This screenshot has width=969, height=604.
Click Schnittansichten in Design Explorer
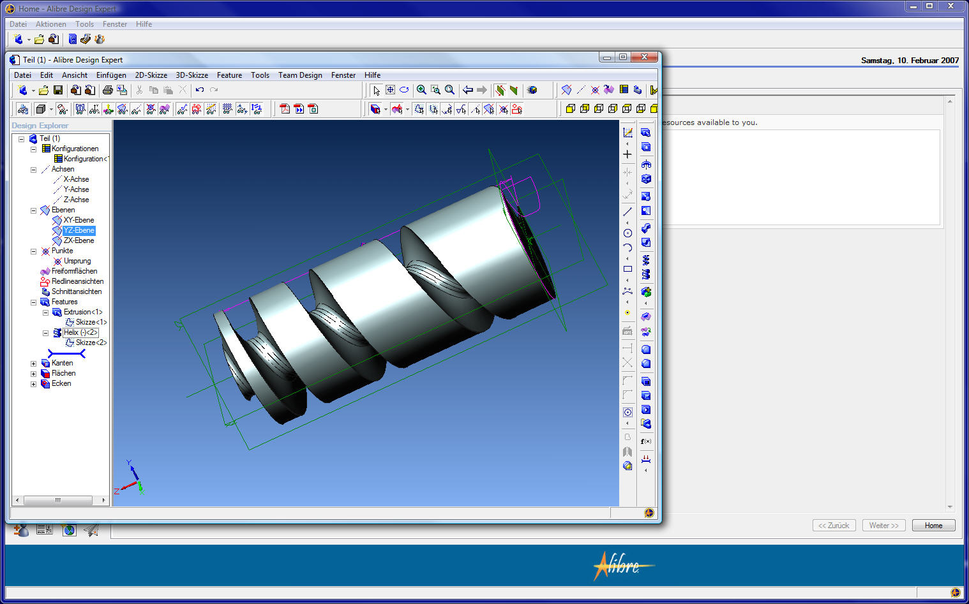pos(77,291)
